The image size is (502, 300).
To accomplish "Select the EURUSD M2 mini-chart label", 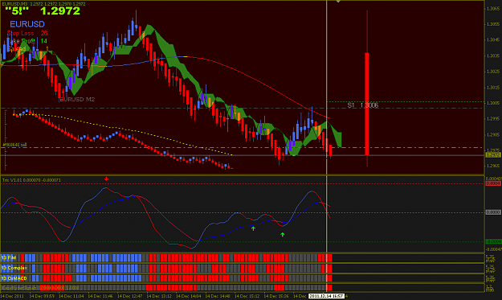I will [x=77, y=100].
